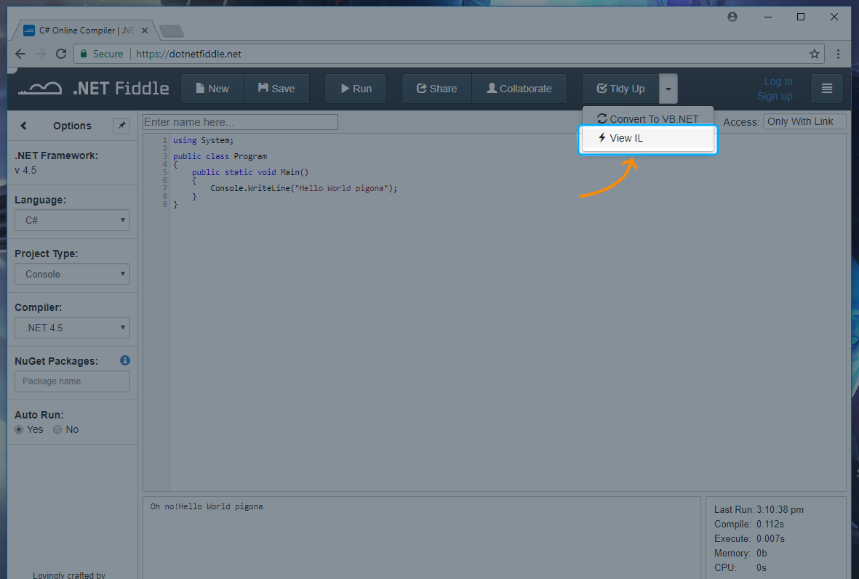Select Convert To VB.NET menu item

tap(647, 119)
